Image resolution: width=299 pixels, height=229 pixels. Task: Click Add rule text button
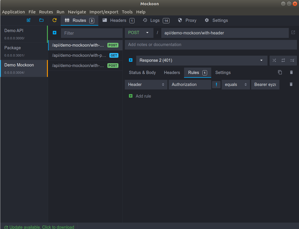click(x=143, y=96)
